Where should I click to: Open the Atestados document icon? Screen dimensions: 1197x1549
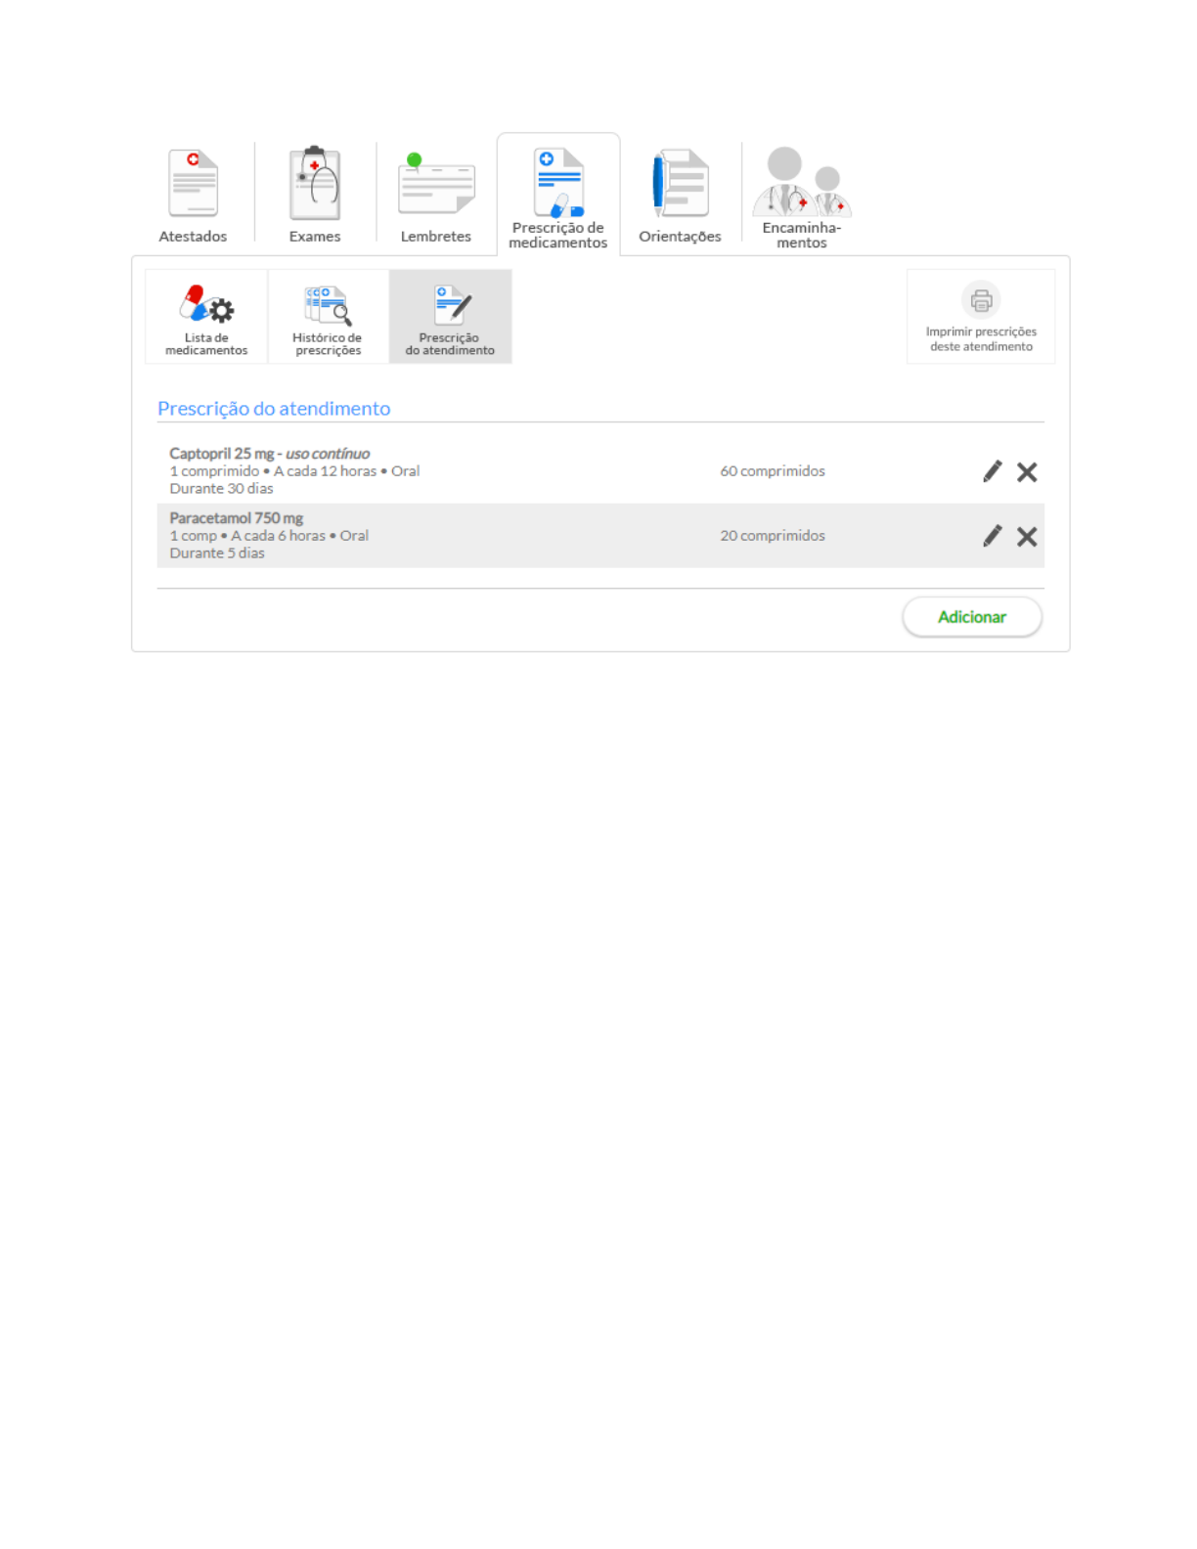coord(193,183)
